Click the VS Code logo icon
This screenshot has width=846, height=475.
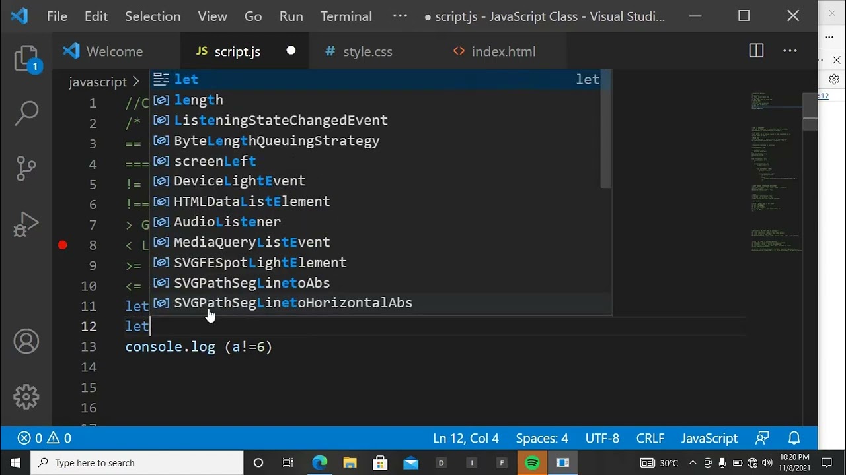click(x=19, y=16)
